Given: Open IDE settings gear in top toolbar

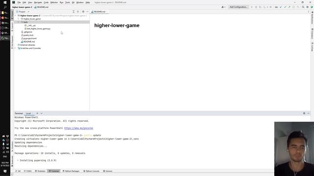Looking at the screenshot, I should (308, 7).
